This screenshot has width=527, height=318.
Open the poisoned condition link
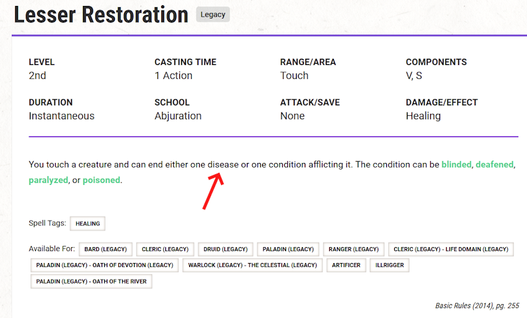click(102, 180)
